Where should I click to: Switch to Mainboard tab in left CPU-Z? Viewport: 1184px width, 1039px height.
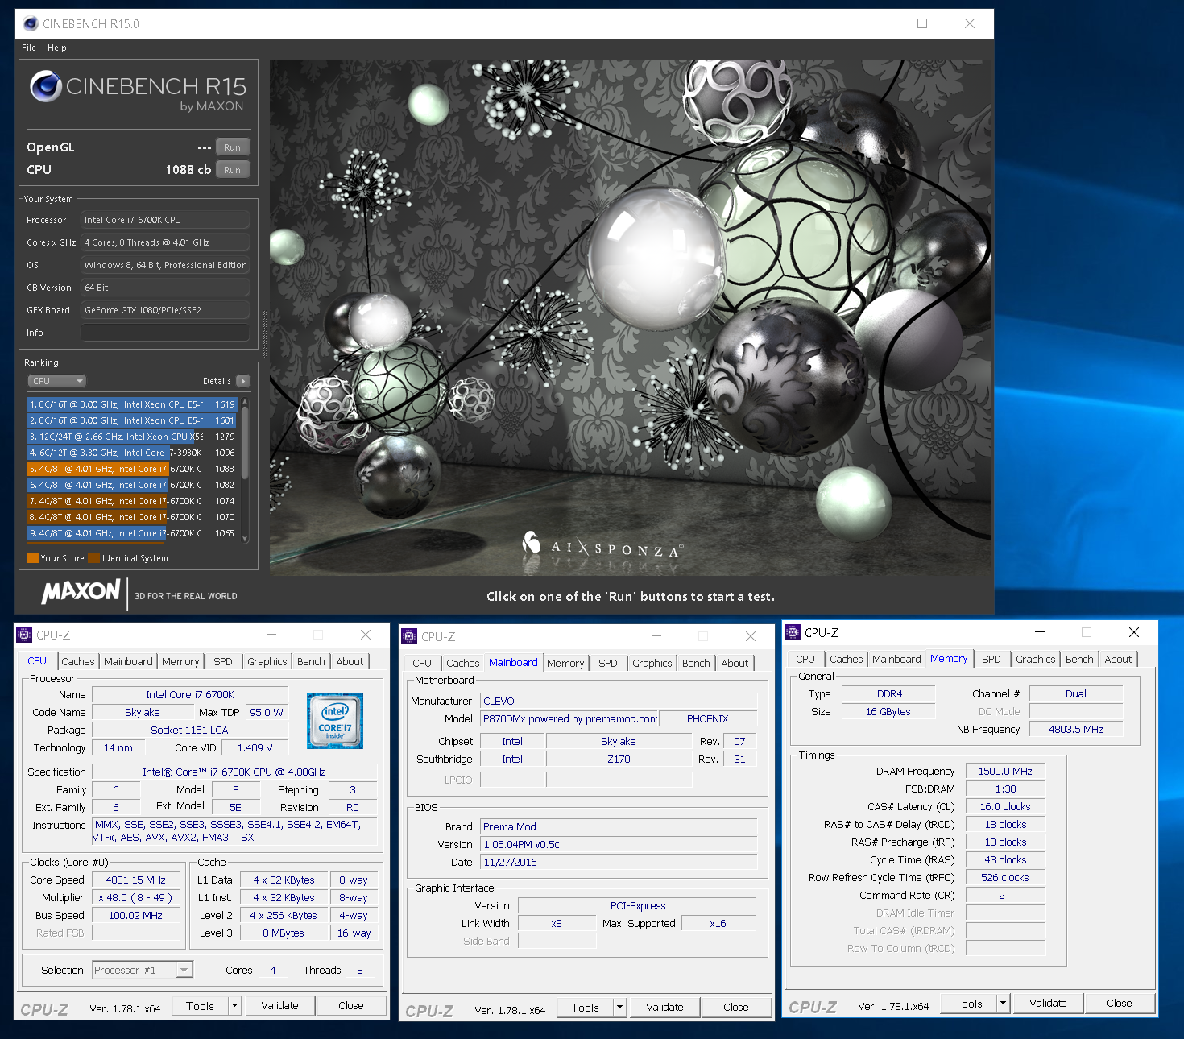(x=128, y=661)
